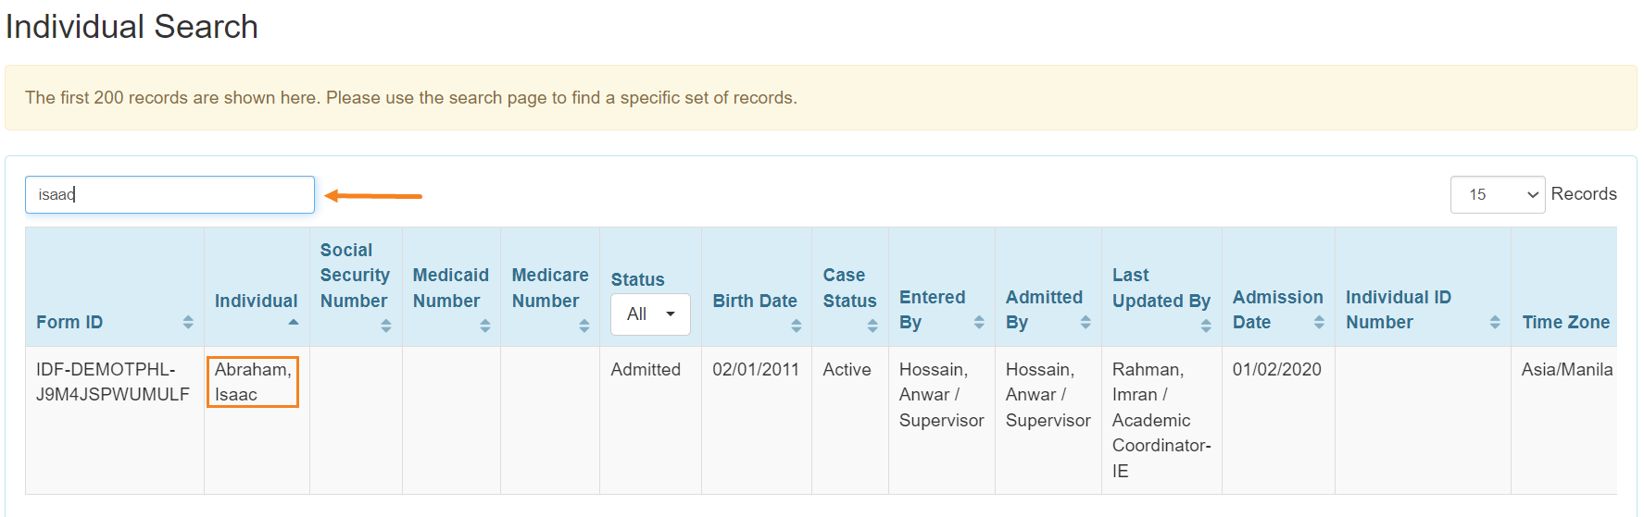This screenshot has height=517, width=1644.
Task: Click the search field containing 'isaac'
Action: (169, 194)
